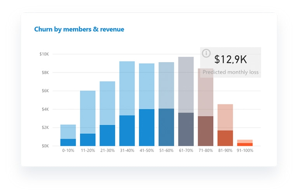Screen dimensions: 298x196
Task: Select the dark blue 0-10% bar segment
Action: [68, 142]
